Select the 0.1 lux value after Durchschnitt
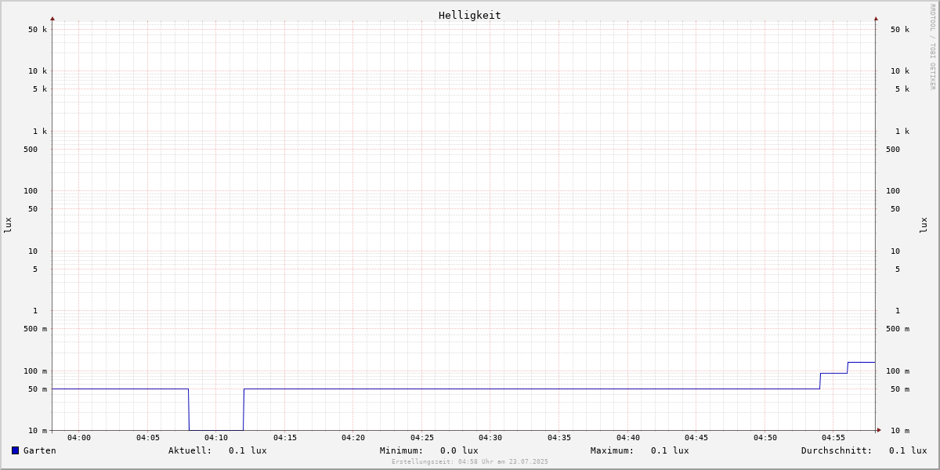 tap(908, 450)
